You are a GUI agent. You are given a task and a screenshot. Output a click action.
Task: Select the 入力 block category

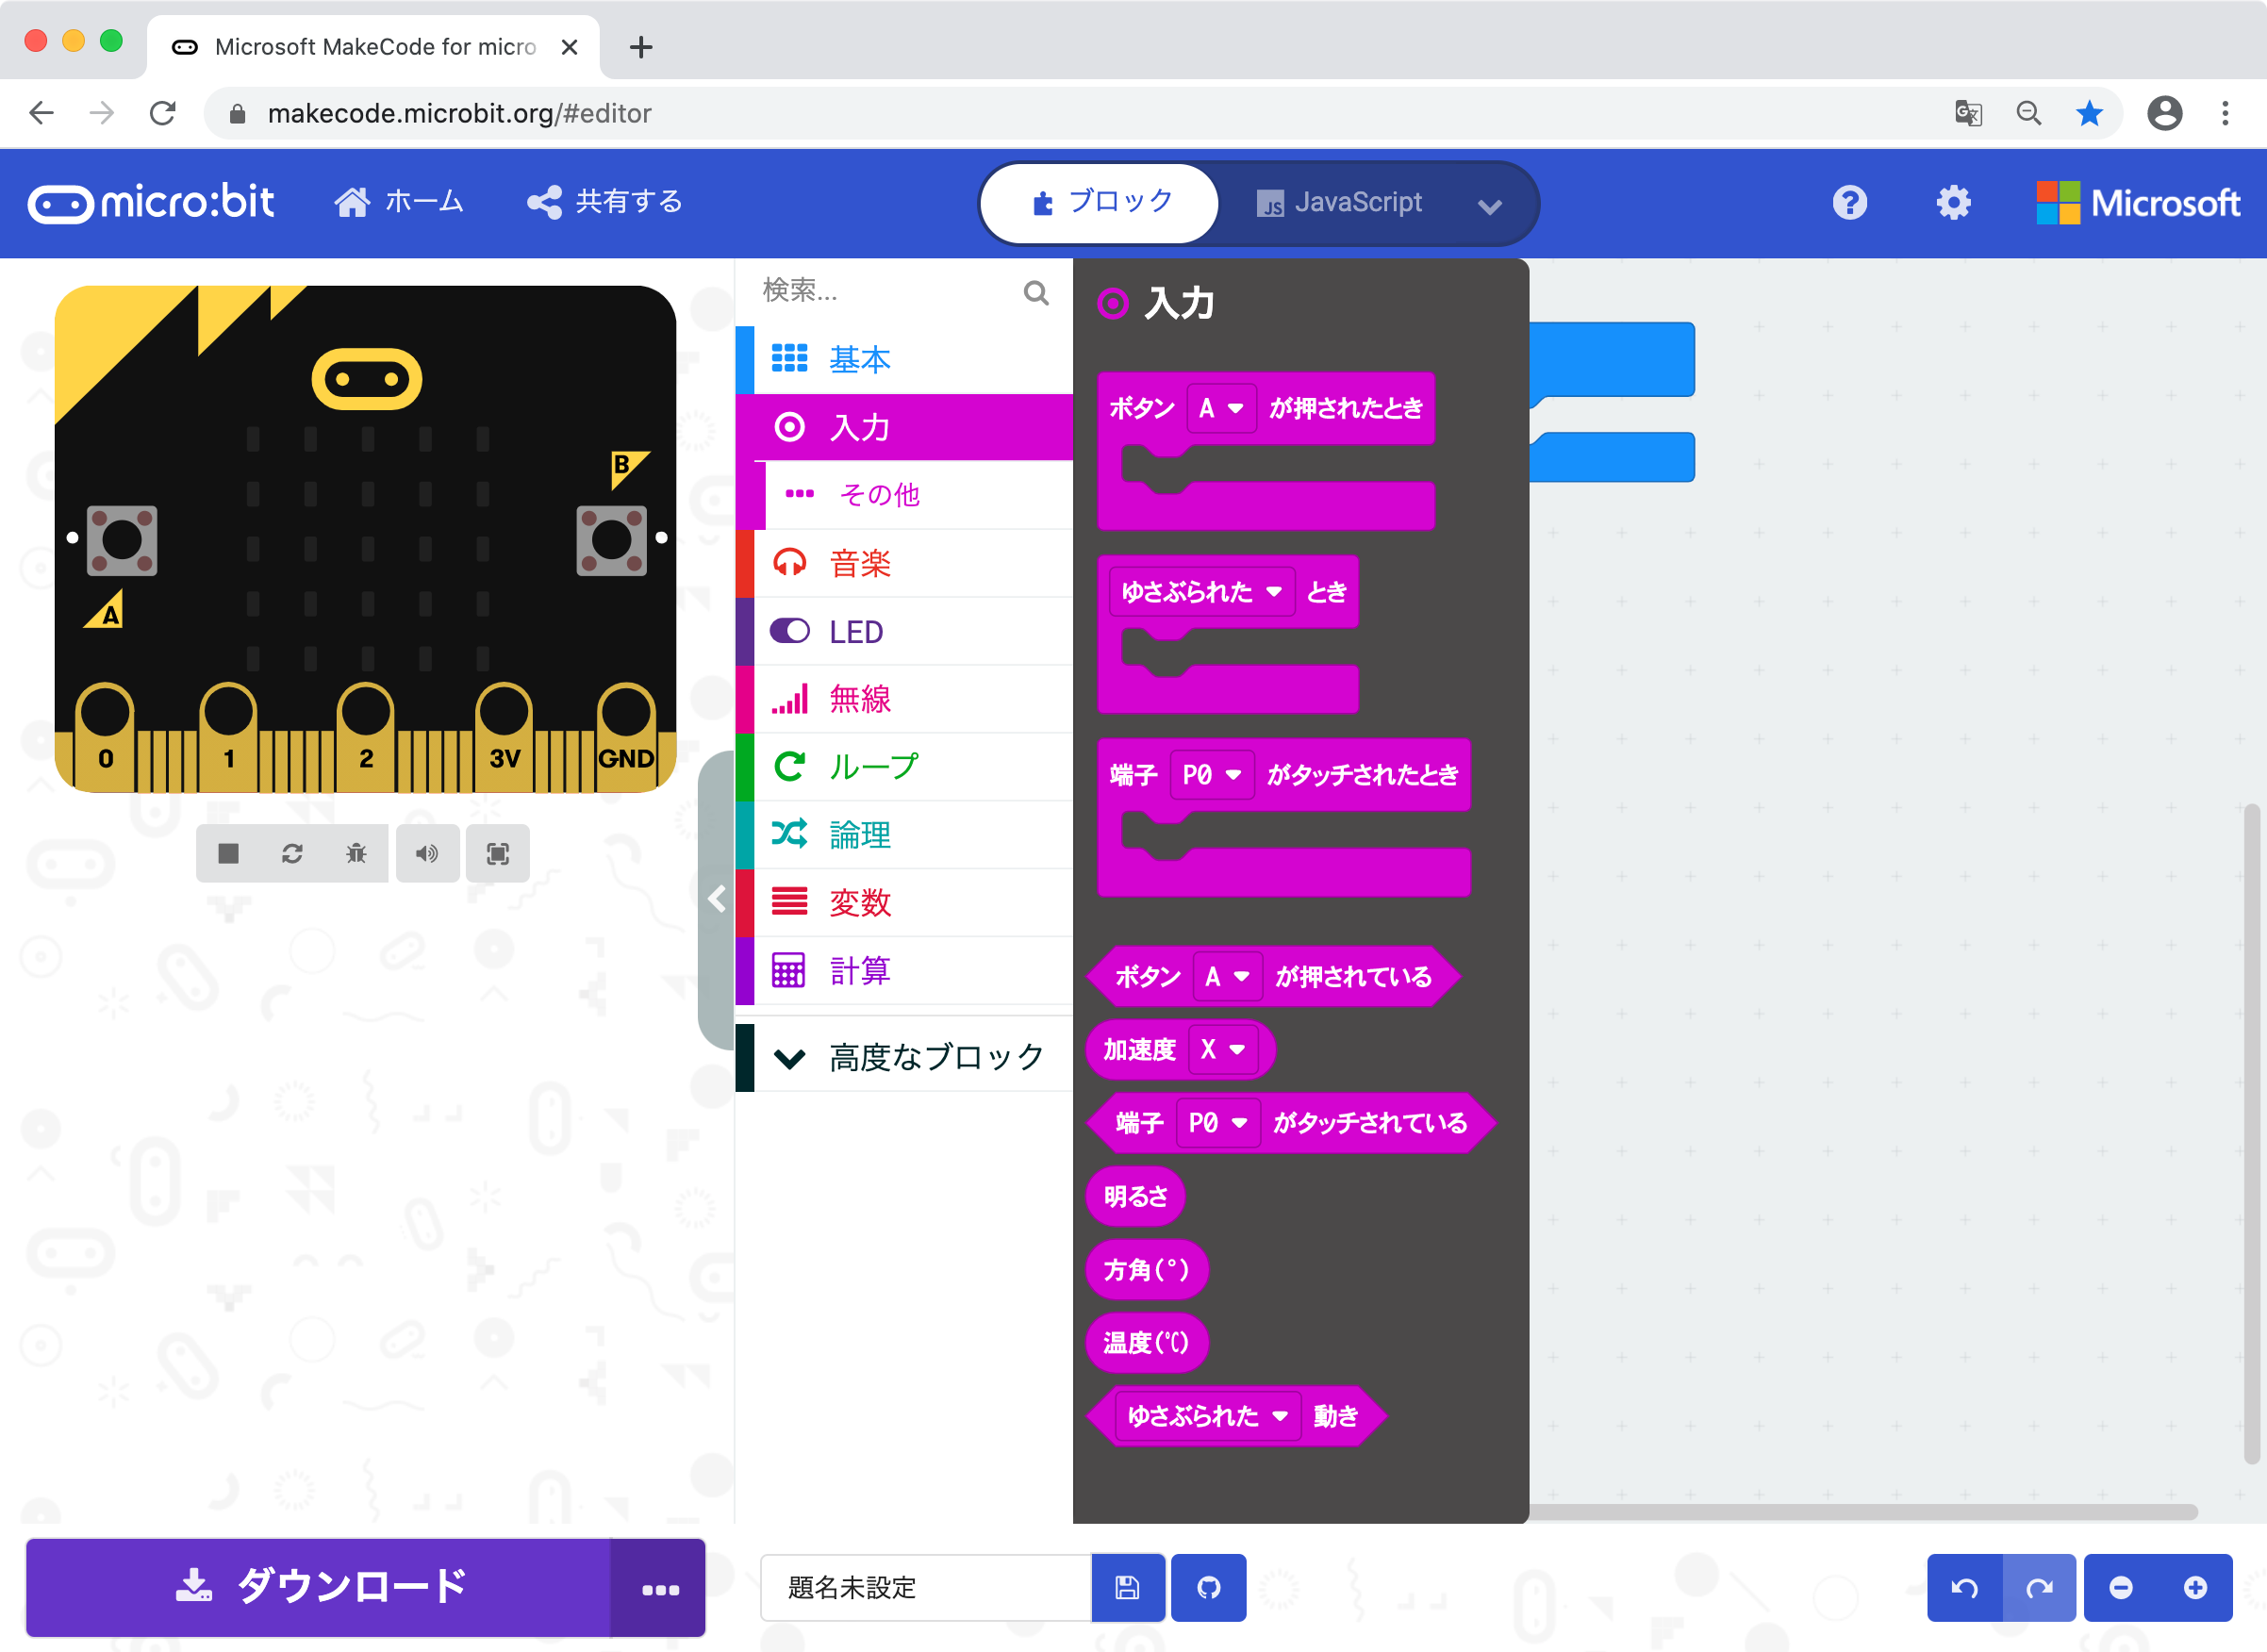click(x=904, y=427)
